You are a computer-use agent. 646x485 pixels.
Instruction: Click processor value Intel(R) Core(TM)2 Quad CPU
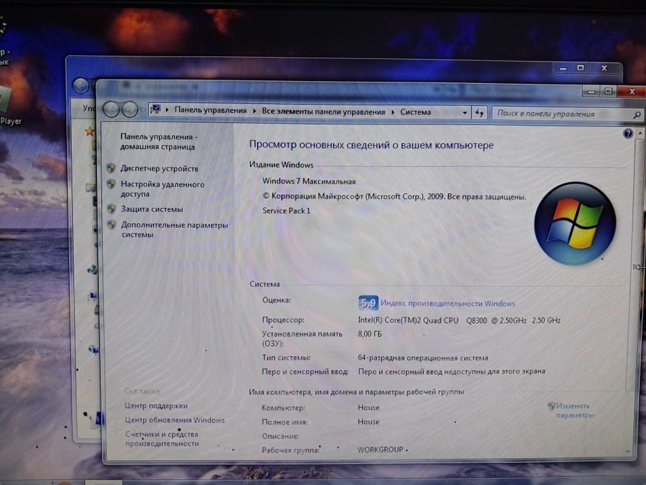tap(459, 320)
